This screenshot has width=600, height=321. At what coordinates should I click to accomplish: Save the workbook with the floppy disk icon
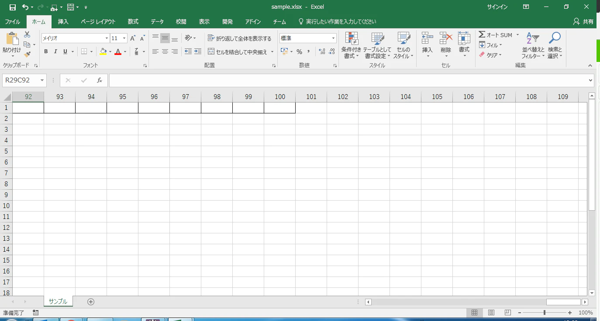(x=13, y=7)
